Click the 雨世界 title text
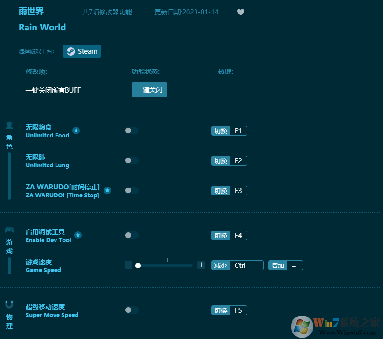Image resolution: width=383 pixels, height=339 pixels. pyautogui.click(x=31, y=11)
